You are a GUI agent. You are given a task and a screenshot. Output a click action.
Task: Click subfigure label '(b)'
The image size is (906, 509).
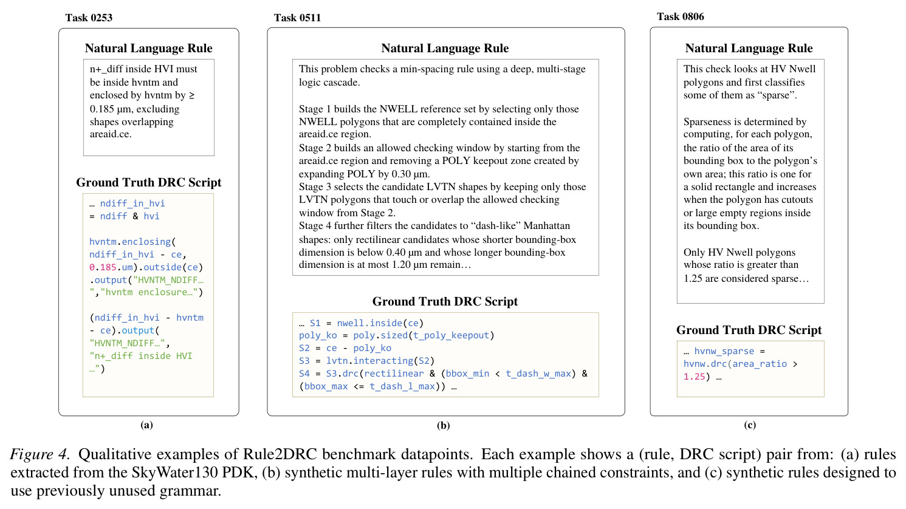[444, 425]
